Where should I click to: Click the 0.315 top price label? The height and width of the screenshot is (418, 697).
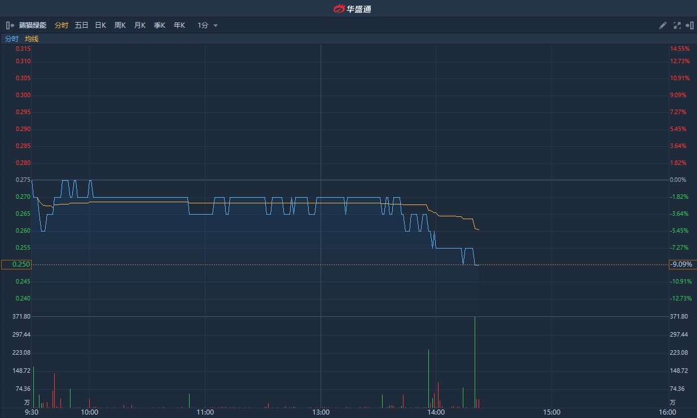click(x=23, y=49)
